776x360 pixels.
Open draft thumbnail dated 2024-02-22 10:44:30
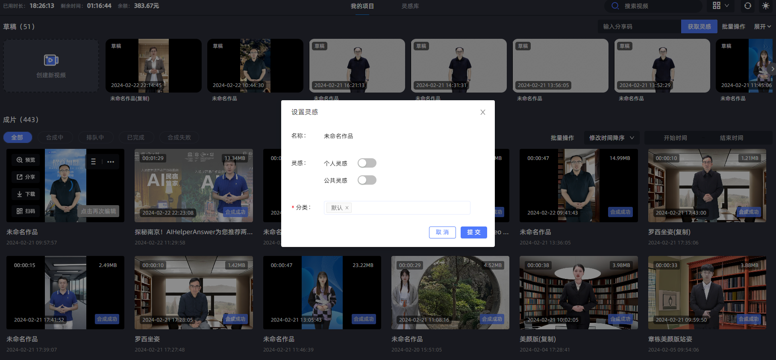tap(255, 66)
